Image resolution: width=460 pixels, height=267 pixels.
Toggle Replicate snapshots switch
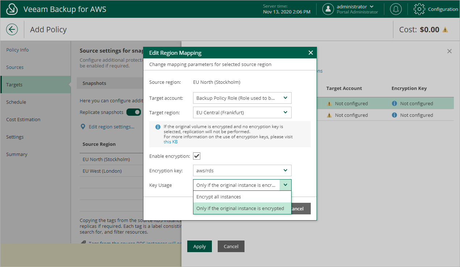tap(133, 112)
